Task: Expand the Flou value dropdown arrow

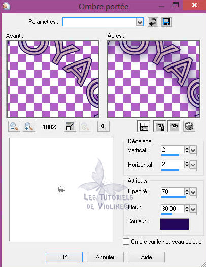Action: pyautogui.click(x=193, y=209)
